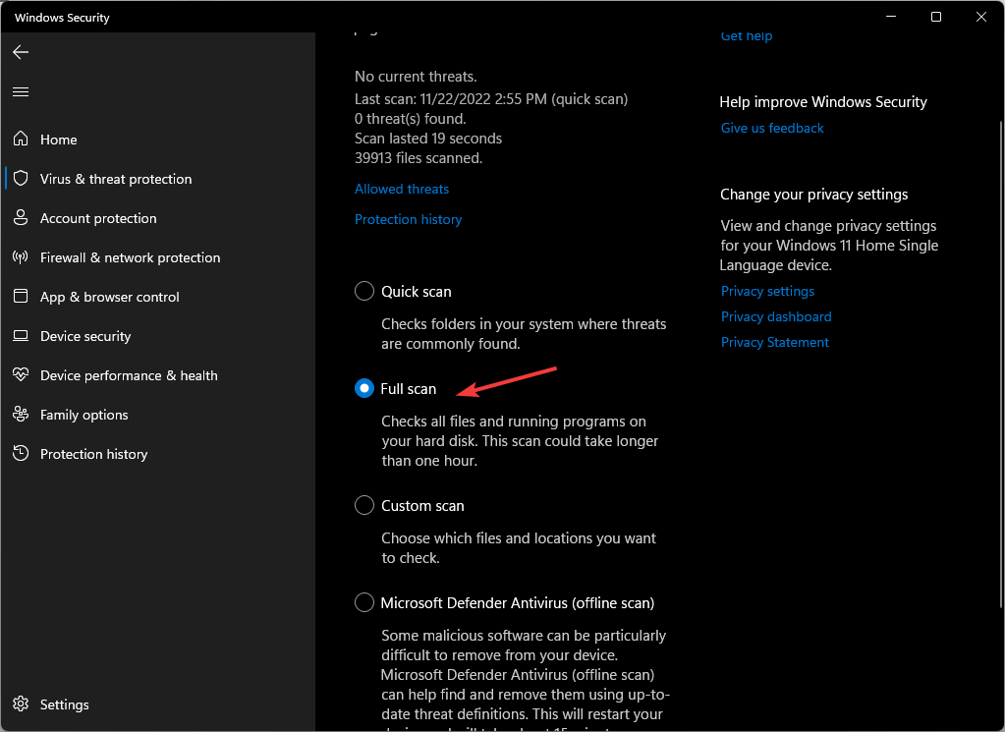The height and width of the screenshot is (732, 1005).
Task: Click the Account protection person icon
Action: [x=21, y=218]
